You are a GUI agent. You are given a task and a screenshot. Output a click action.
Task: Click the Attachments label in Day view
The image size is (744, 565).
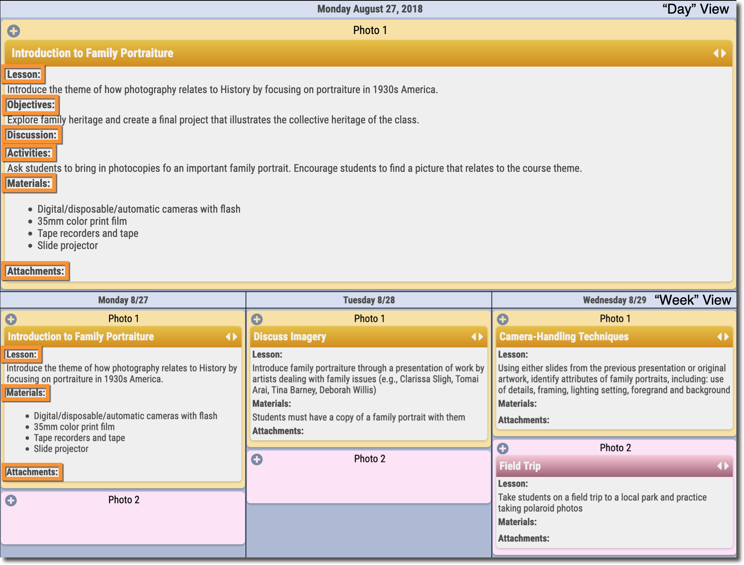click(36, 271)
